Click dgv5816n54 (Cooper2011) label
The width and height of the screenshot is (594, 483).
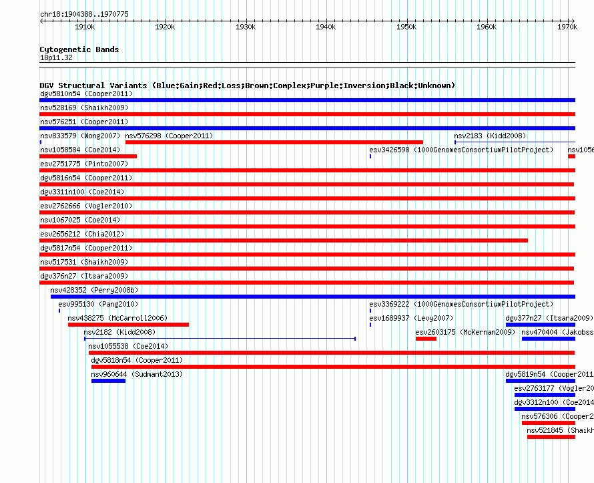click(86, 178)
